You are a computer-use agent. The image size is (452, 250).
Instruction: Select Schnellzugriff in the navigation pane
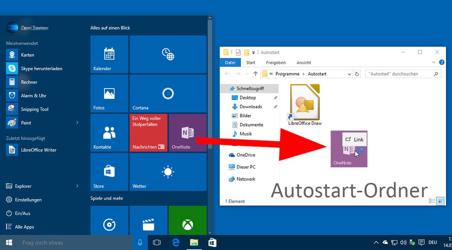coord(250,89)
